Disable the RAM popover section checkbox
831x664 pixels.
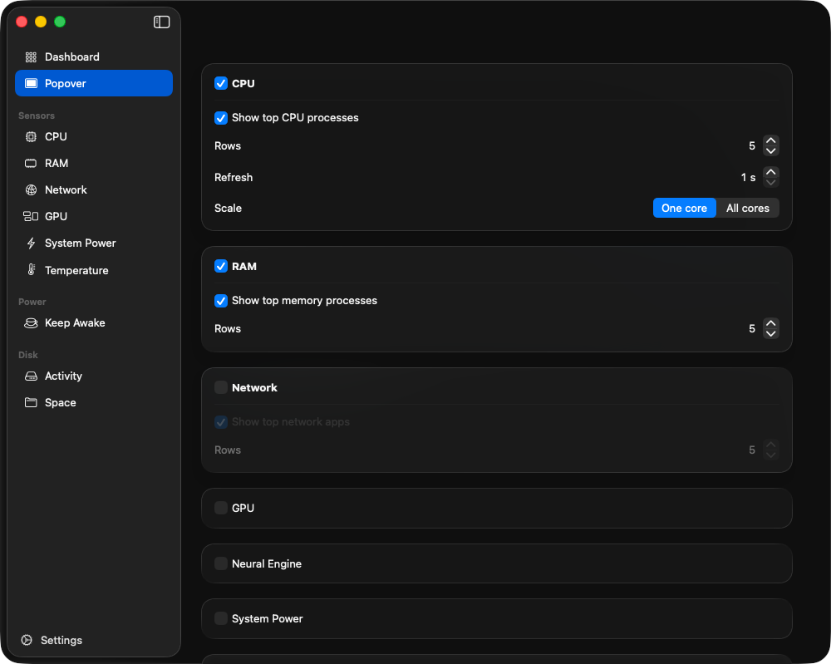(x=221, y=266)
